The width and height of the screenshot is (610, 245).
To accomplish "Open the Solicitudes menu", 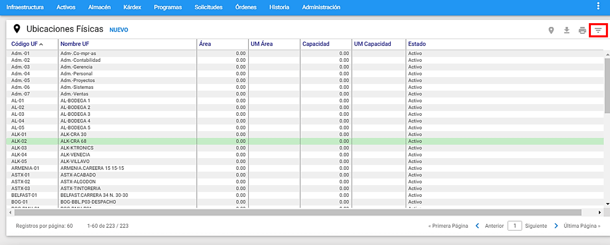I will (209, 7).
